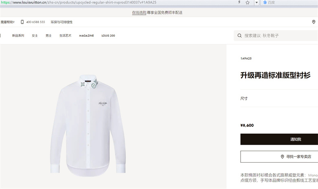Open the store locator pin icon
The height and width of the screenshot is (189, 318).
[314, 22]
